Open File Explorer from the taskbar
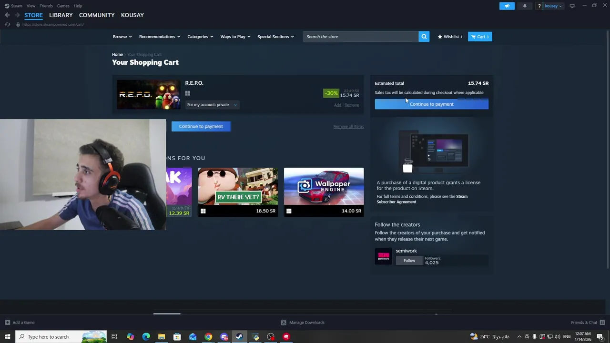610x343 pixels. coord(162,337)
